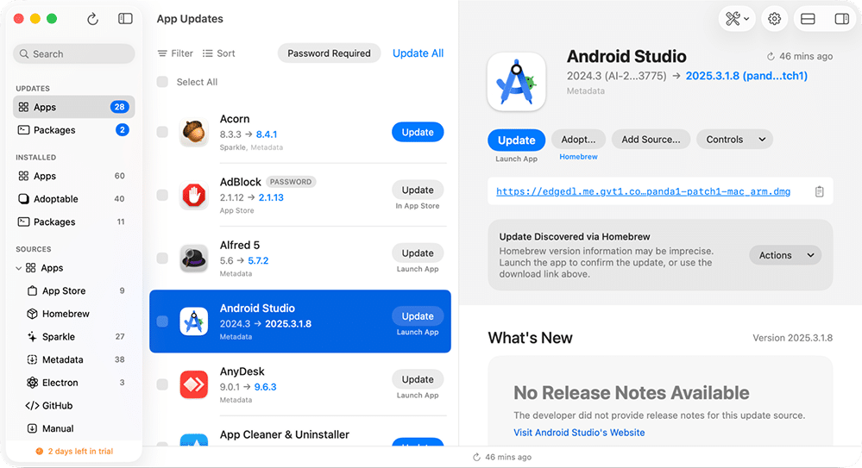Open Apps under Installed section

[74, 176]
